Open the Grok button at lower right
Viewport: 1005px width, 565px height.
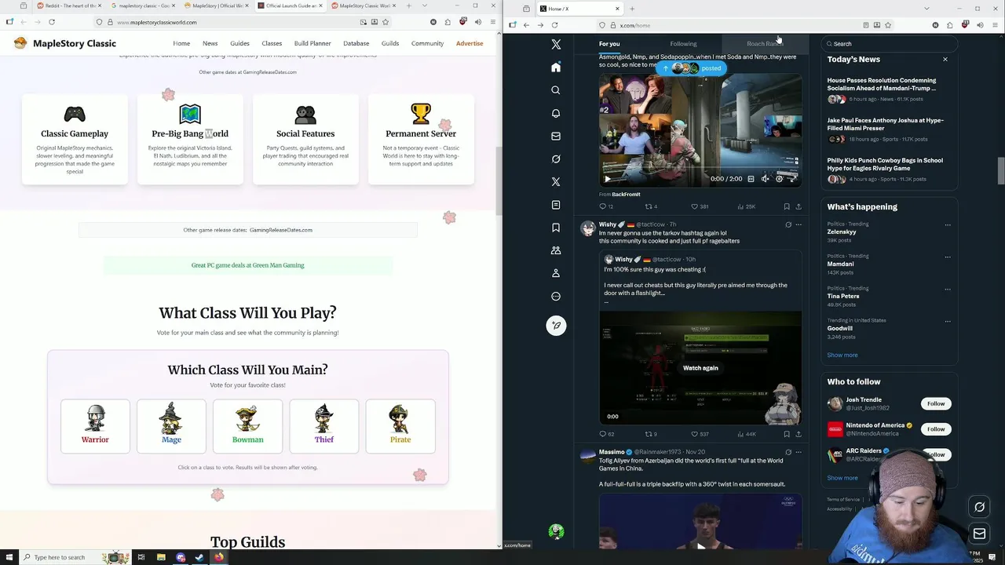pos(979,507)
